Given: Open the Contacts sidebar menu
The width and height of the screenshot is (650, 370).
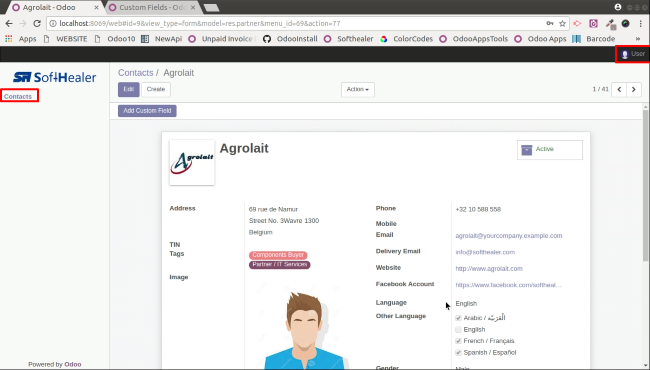Looking at the screenshot, I should pos(18,96).
